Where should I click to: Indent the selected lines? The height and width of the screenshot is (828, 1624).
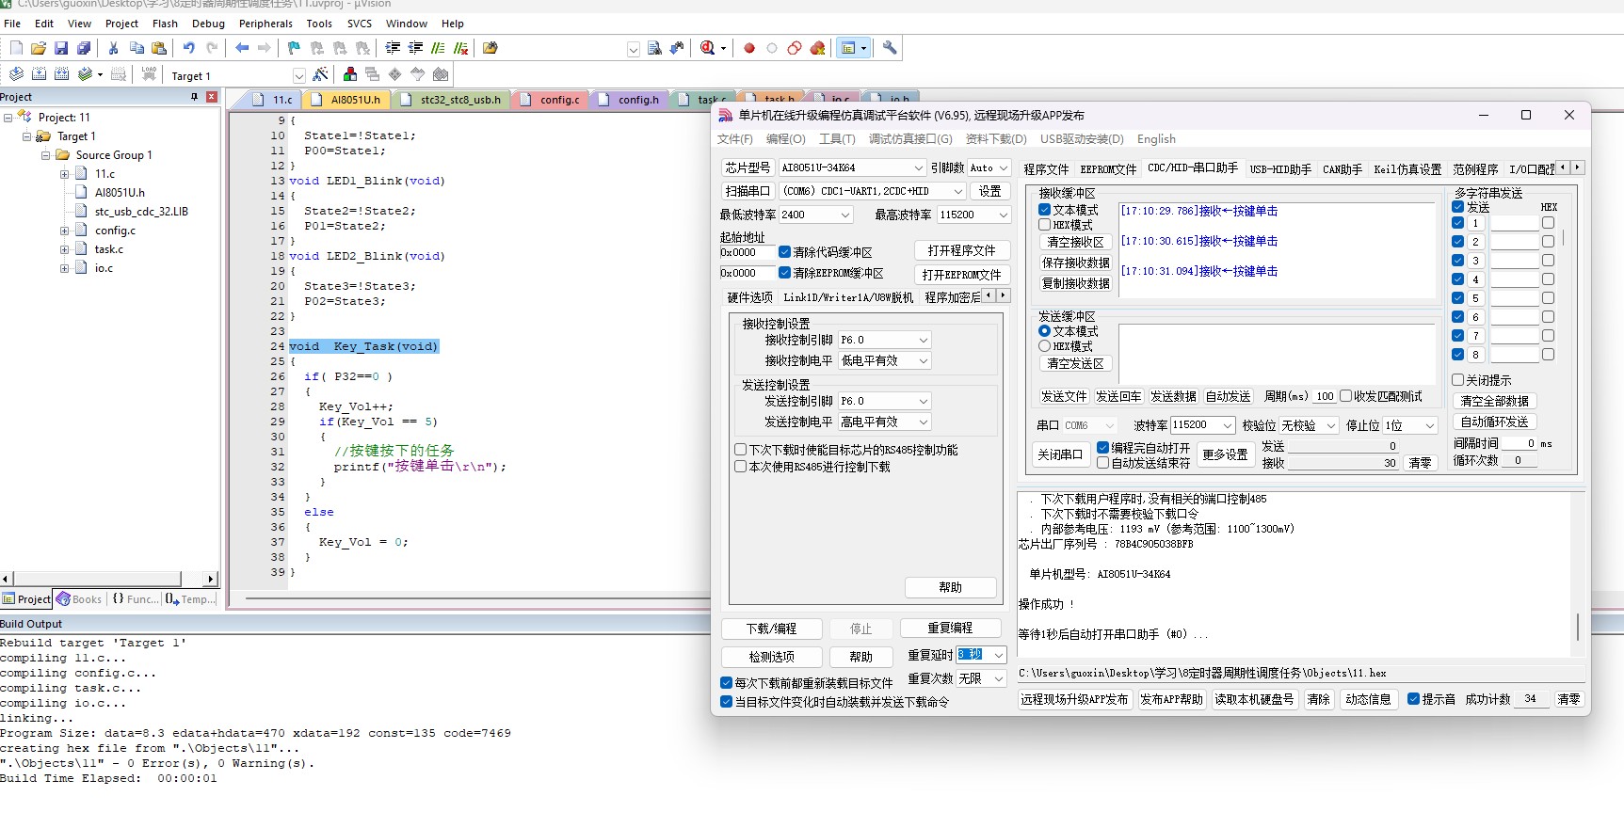393,48
